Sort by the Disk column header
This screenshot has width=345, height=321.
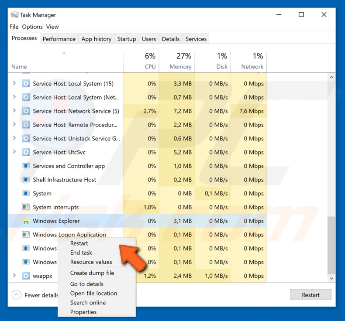coord(213,61)
